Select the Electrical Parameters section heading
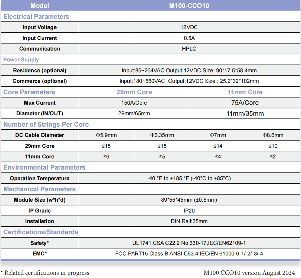 [x=36, y=17]
